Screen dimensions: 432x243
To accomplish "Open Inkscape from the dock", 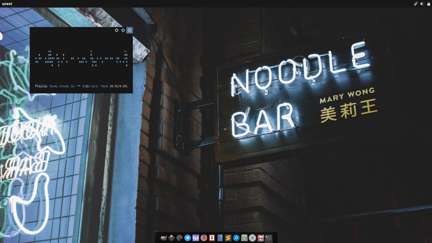I will click(171, 238).
